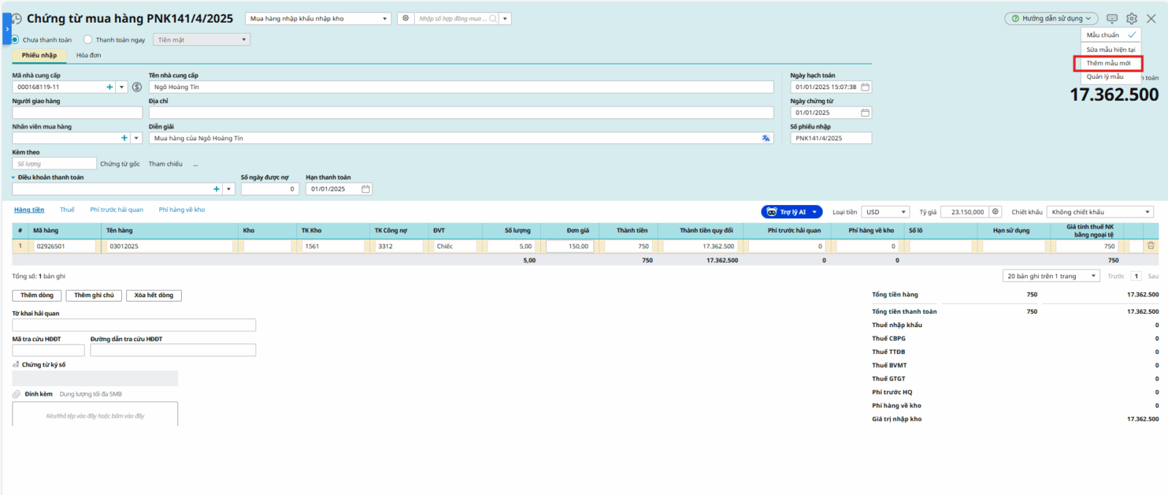Open the Loại tiền USD dropdown
The image size is (1168, 495).
tap(885, 212)
